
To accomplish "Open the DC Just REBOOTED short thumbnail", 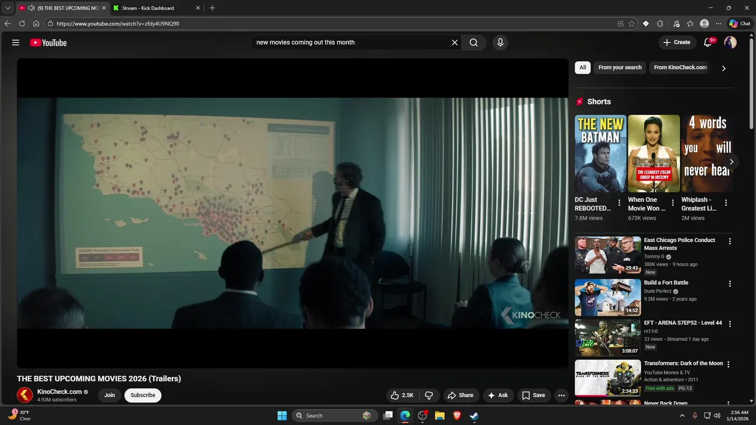I will [x=600, y=153].
